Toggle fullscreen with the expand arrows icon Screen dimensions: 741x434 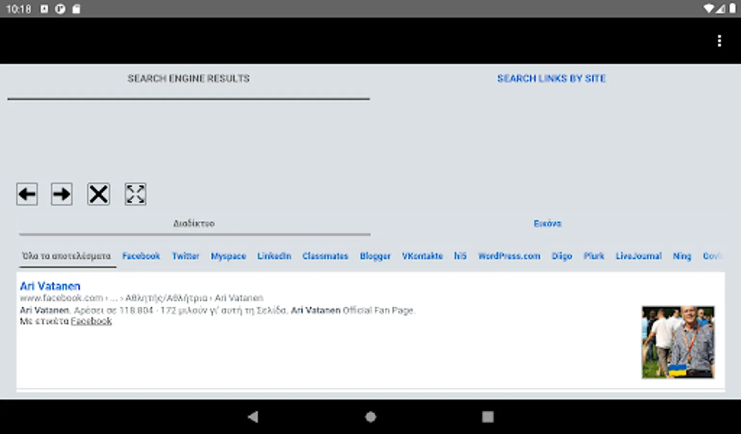(136, 194)
